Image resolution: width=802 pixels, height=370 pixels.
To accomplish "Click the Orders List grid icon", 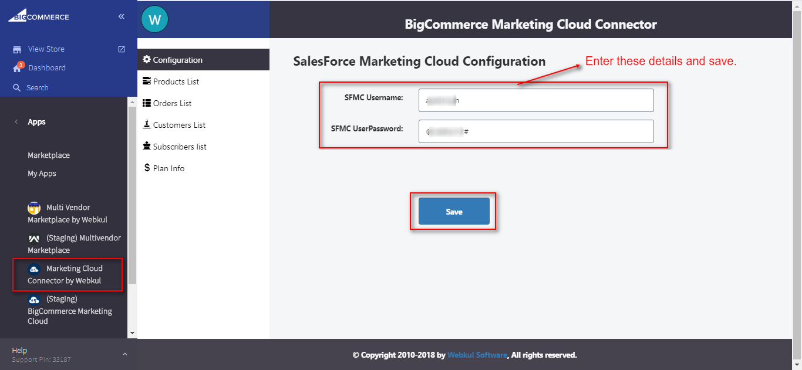I will (x=147, y=103).
